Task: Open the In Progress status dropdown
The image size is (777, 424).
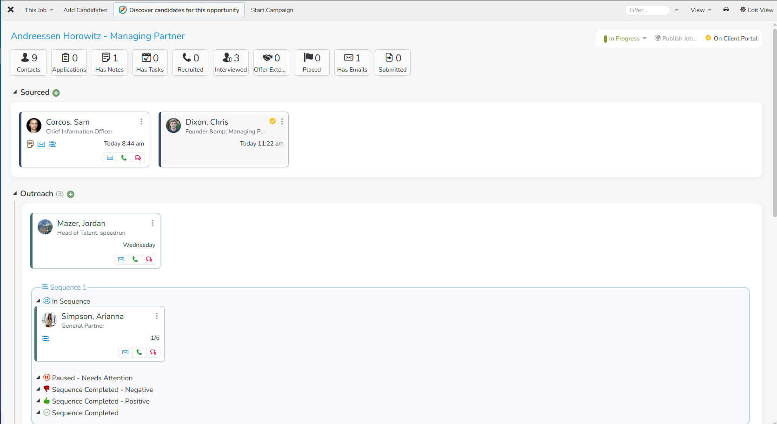Action: coord(624,38)
